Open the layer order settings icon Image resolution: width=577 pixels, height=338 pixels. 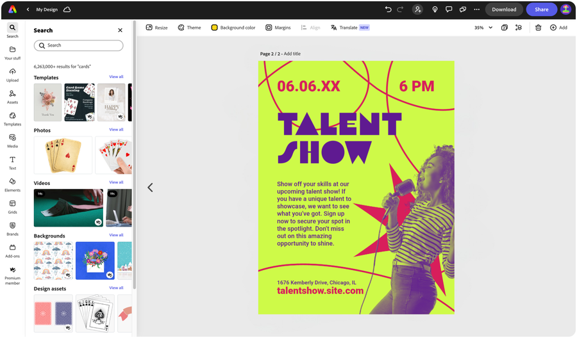[x=519, y=28]
